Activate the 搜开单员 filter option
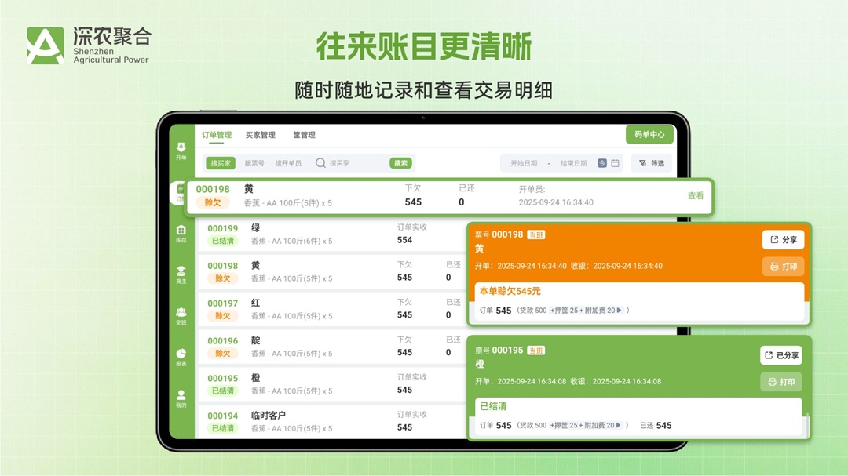The height and width of the screenshot is (476, 848). click(x=290, y=163)
